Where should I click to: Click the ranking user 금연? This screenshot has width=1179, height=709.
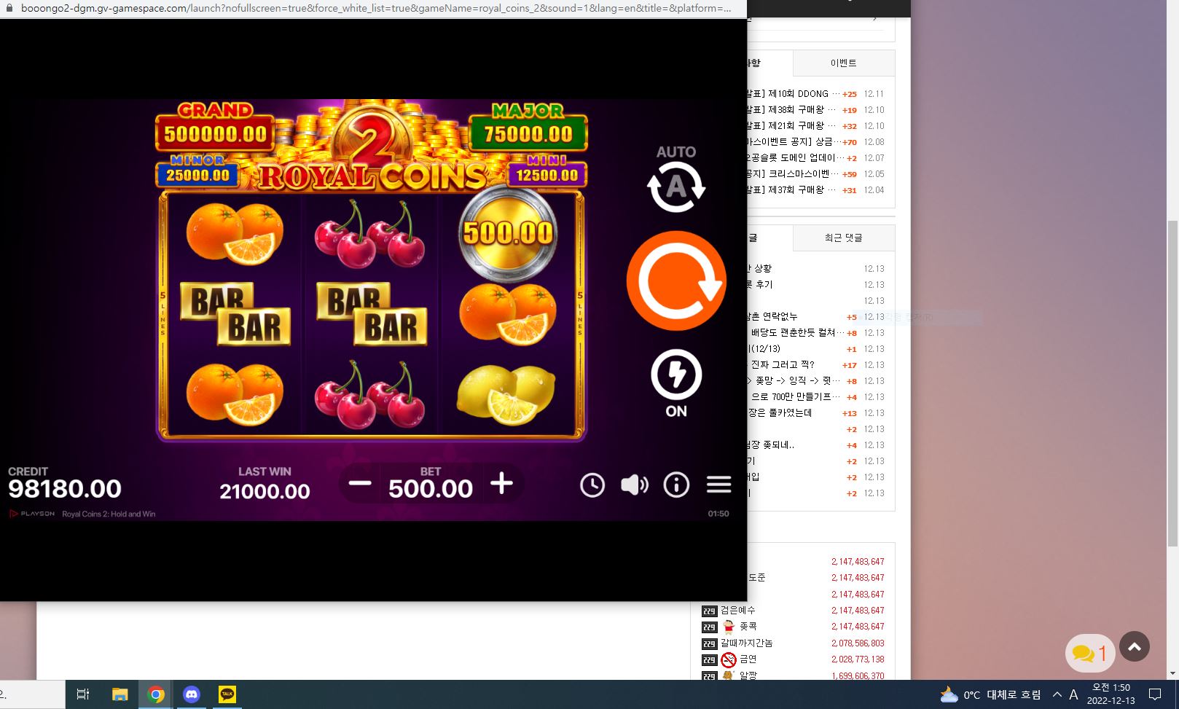coord(748,659)
